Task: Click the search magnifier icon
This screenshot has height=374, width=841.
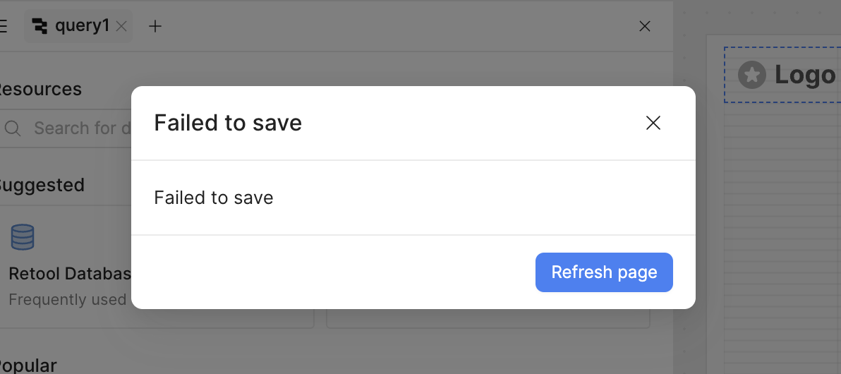Action: click(13, 128)
